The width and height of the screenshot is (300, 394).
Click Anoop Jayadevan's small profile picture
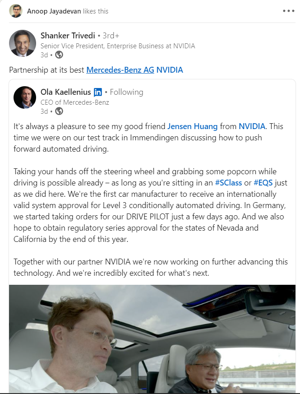click(16, 11)
